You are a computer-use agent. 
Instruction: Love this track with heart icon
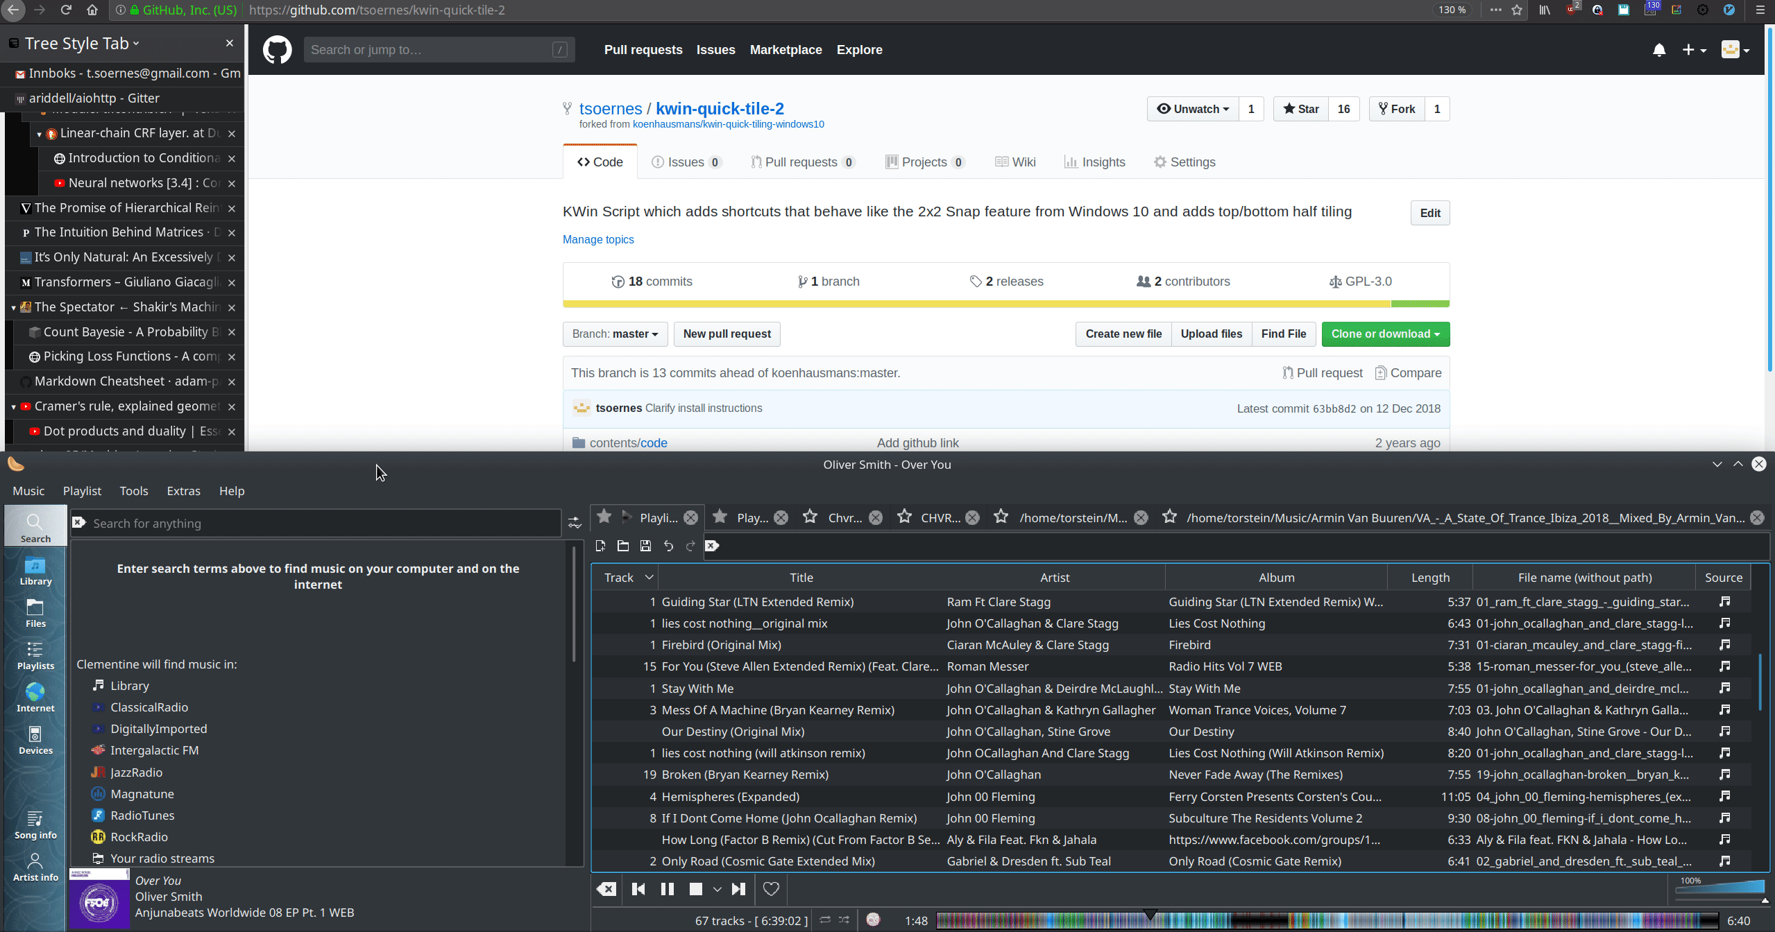pos(771,889)
